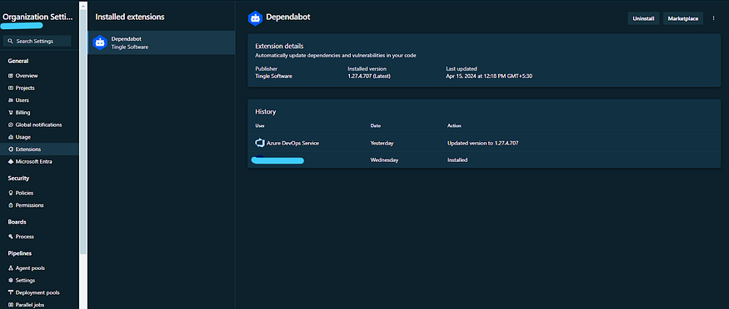The image size is (729, 309).
Task: Click Deployment pools label
Action: click(x=37, y=292)
